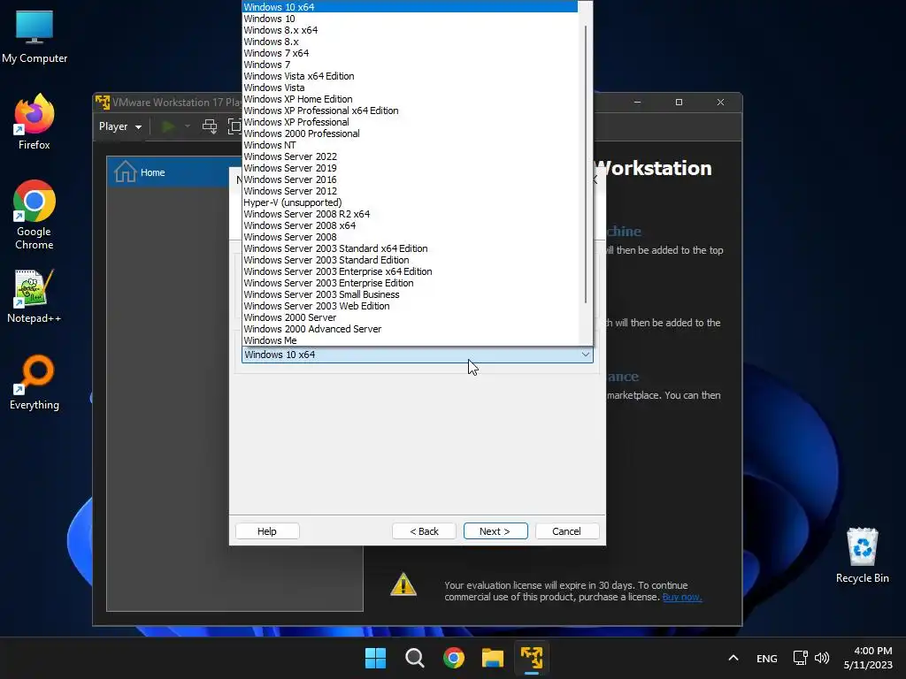Screen dimensions: 906x679
Task: Open the Player menu dropdown
Action: 120,126
